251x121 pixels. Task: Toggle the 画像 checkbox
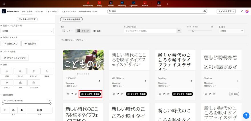94,31
